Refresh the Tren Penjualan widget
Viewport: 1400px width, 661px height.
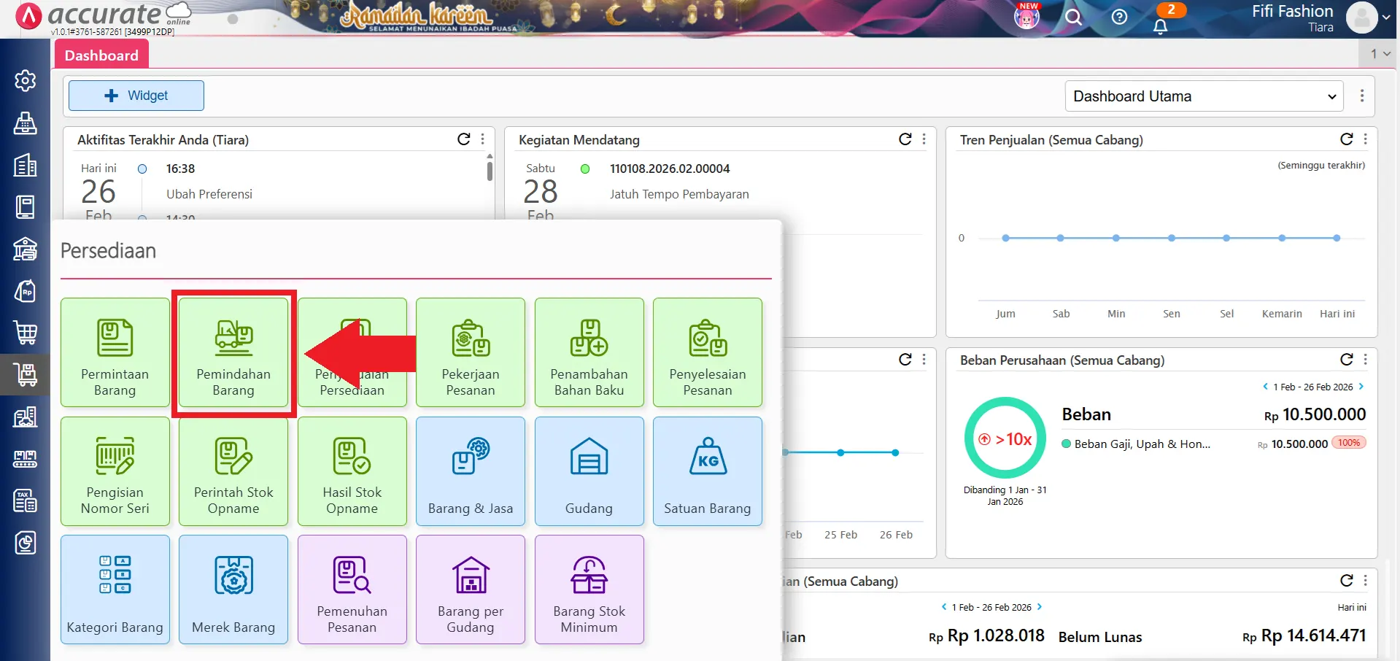1346,139
